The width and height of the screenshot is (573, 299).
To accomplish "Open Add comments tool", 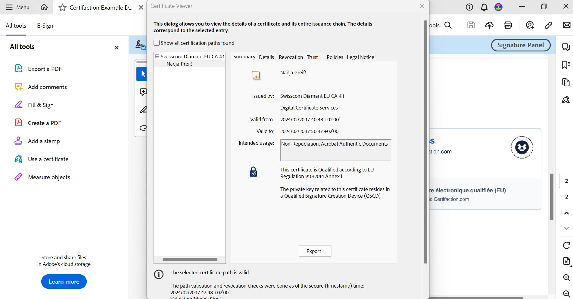I will (47, 87).
